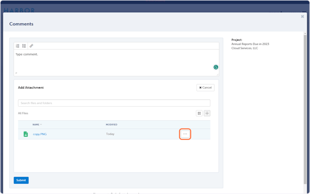The height and width of the screenshot is (194, 310).
Task: Open the copy.PNG file link
Action: pyautogui.click(x=40, y=134)
